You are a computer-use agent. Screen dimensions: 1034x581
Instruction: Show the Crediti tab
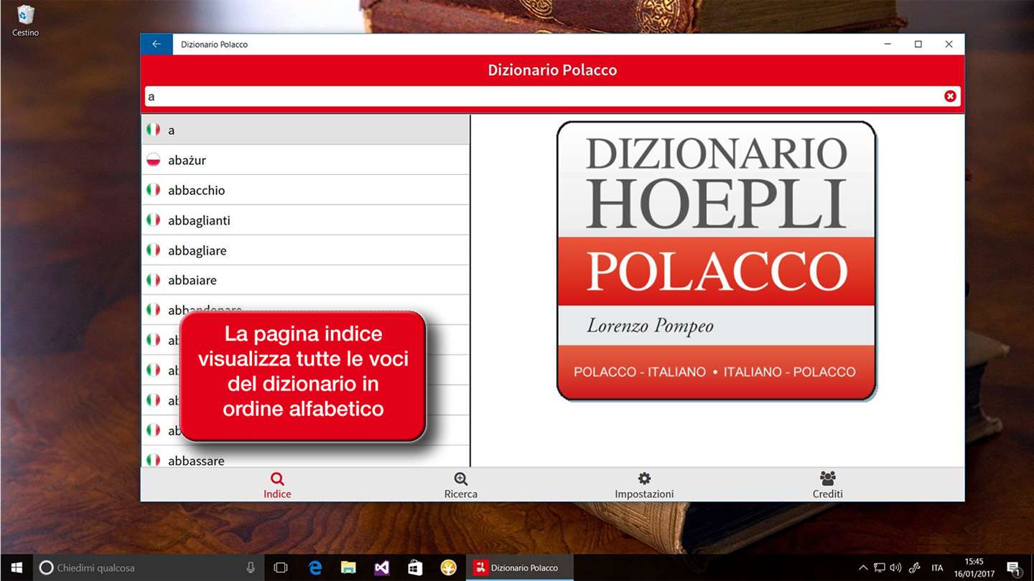coord(827,486)
